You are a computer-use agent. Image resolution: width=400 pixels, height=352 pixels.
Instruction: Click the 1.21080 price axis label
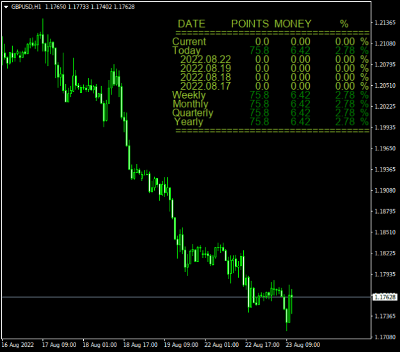point(385,44)
